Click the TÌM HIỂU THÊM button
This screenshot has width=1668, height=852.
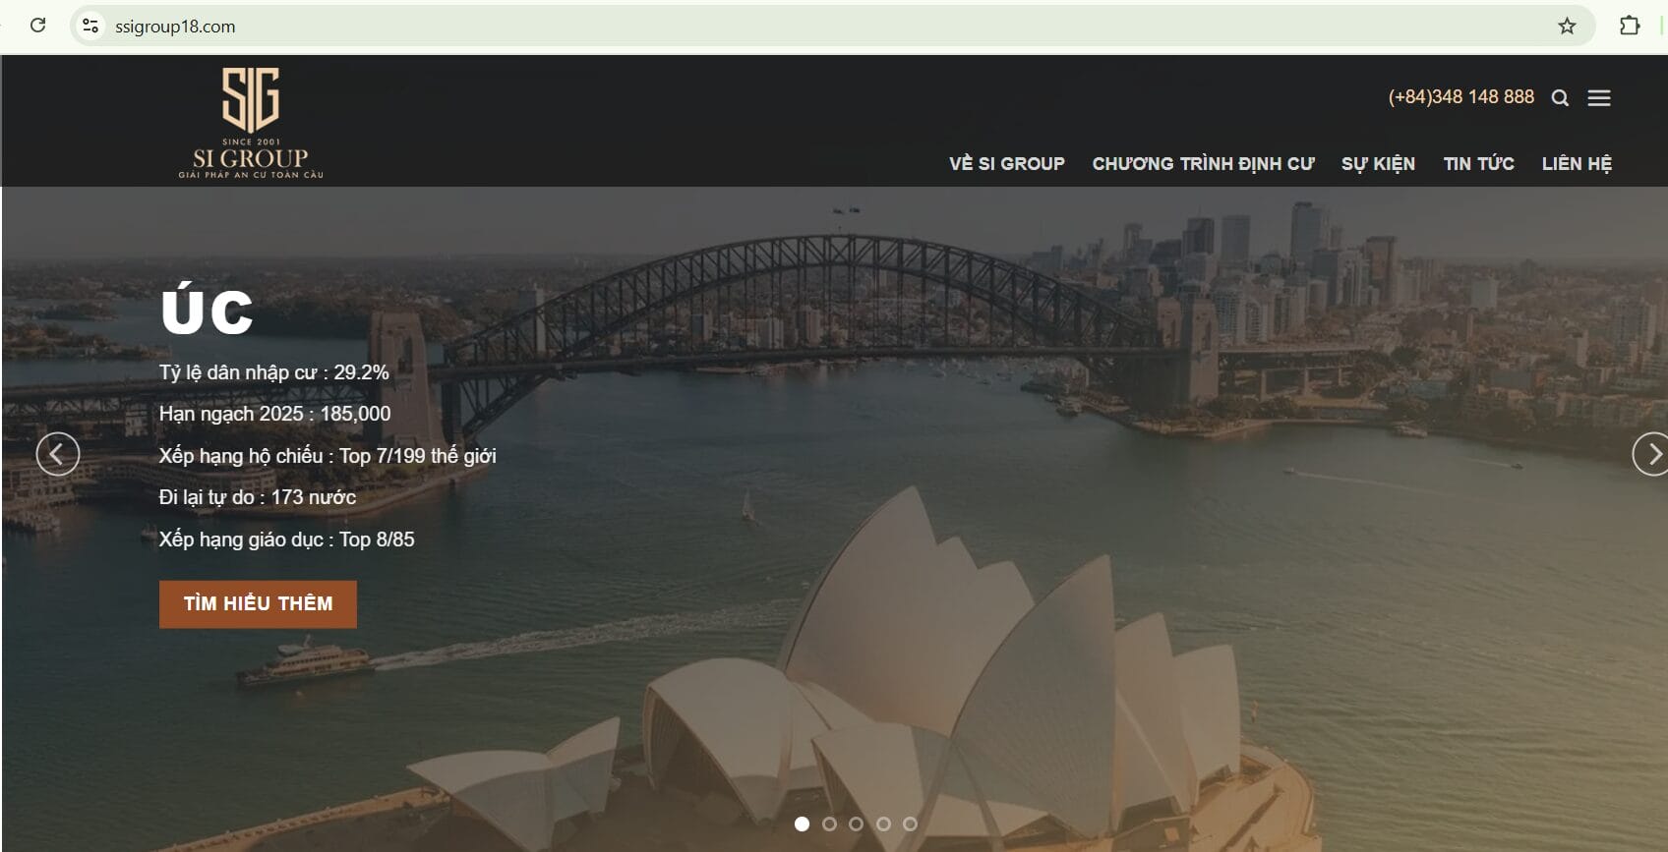click(258, 603)
